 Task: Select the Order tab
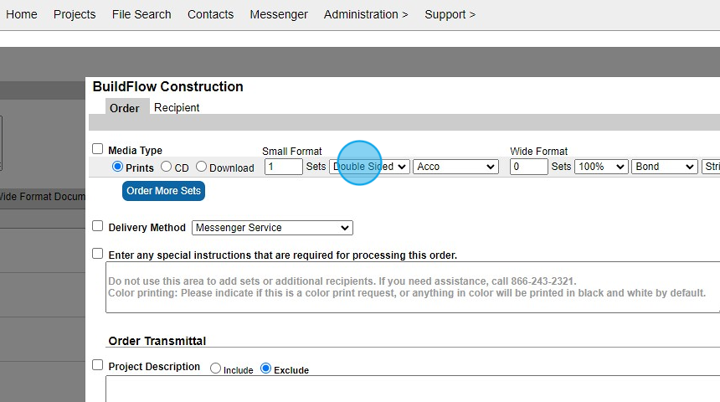[x=125, y=108]
